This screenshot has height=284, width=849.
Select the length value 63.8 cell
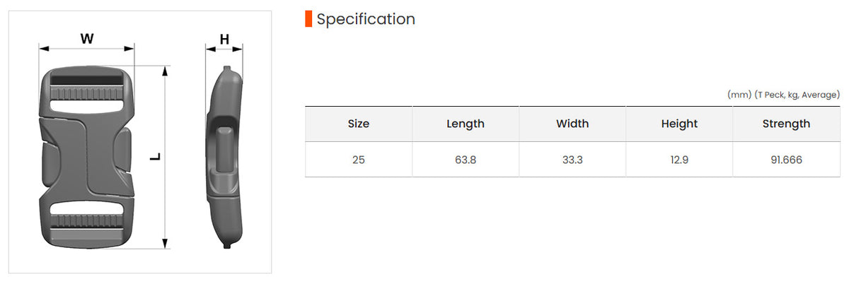[x=466, y=160]
